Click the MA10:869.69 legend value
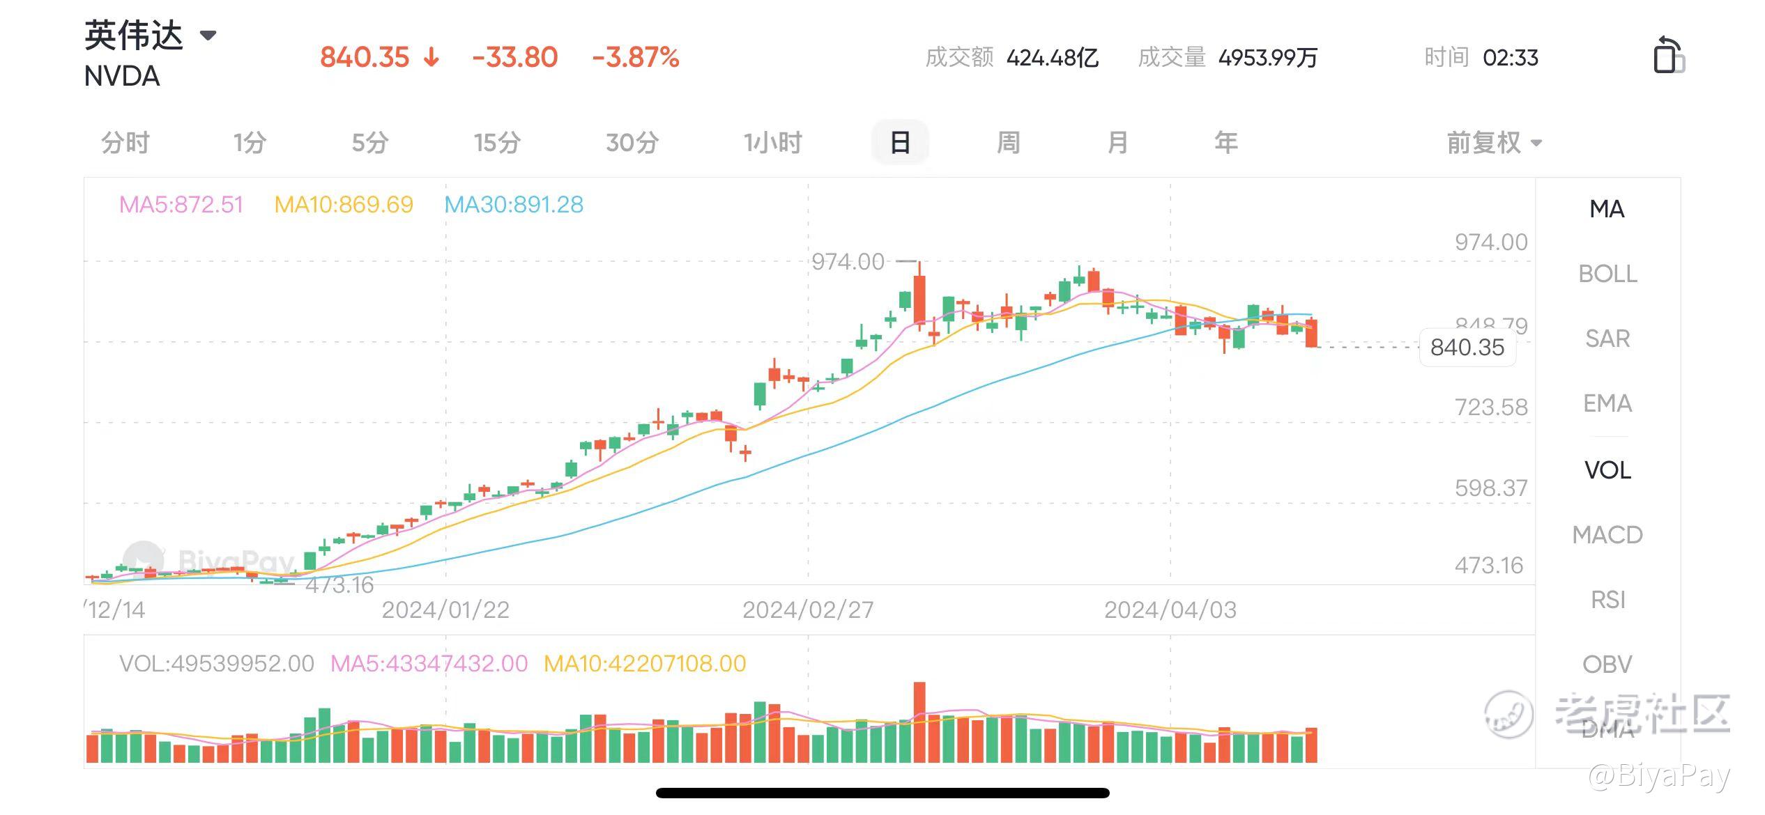 click(x=344, y=205)
